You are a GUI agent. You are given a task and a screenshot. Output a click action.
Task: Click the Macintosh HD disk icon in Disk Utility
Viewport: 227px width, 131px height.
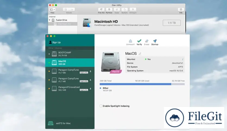click(x=87, y=23)
